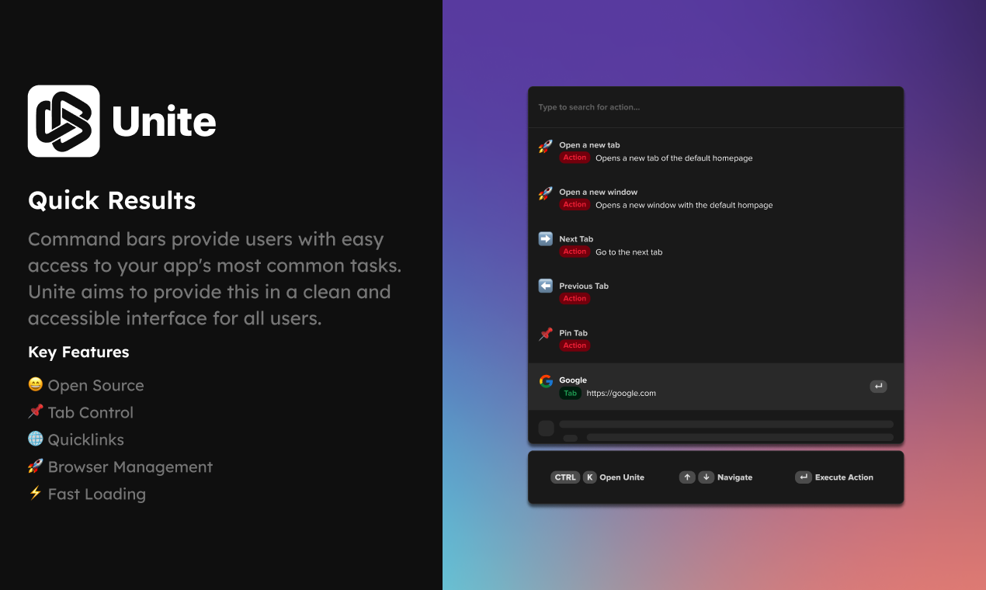Click the 'Opens a new window with the default hompage' text
The image size is (986, 590).
684,206
